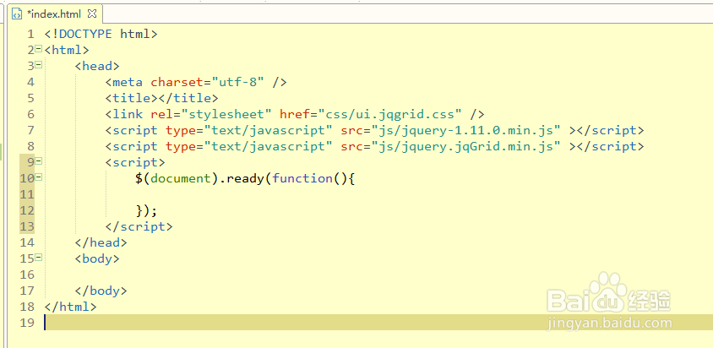Click the closing </html> tag

tap(71, 307)
